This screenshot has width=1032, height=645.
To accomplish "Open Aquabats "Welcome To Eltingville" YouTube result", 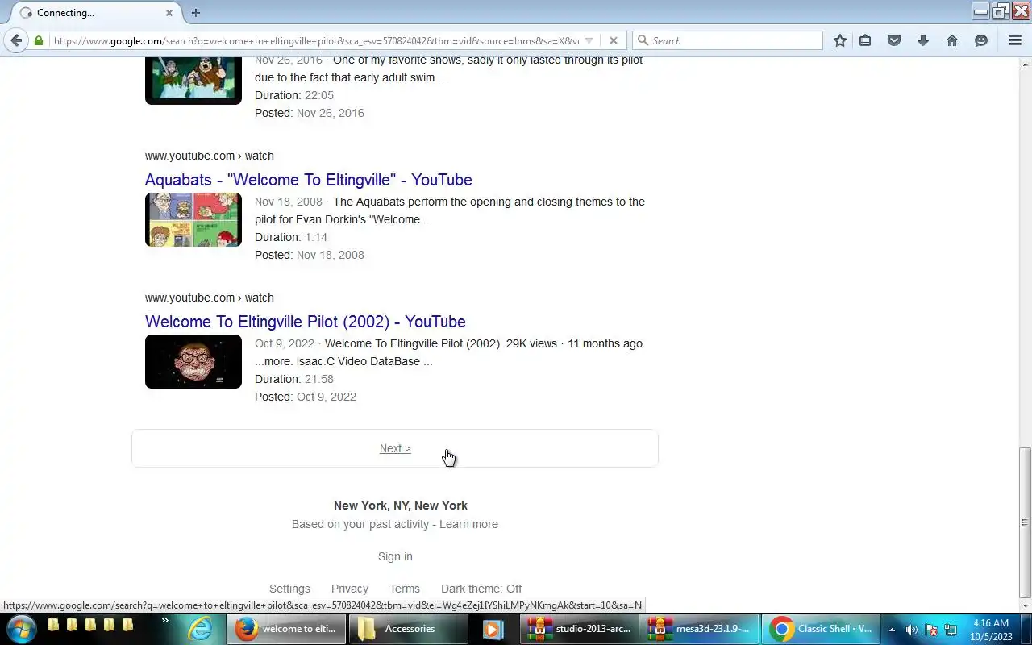I will click(x=309, y=180).
